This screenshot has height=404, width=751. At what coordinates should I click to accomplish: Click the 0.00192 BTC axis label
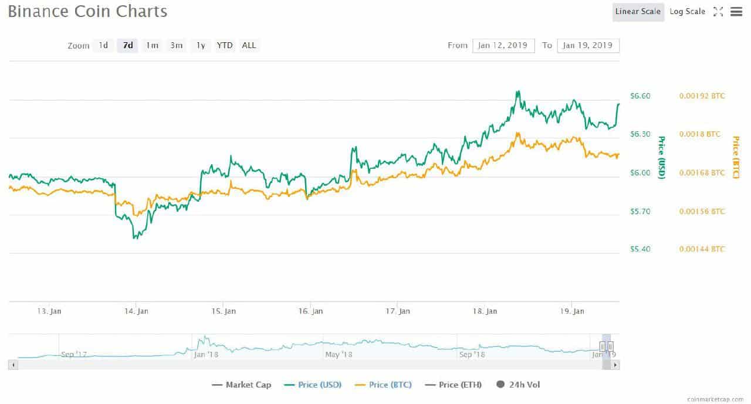coord(702,96)
